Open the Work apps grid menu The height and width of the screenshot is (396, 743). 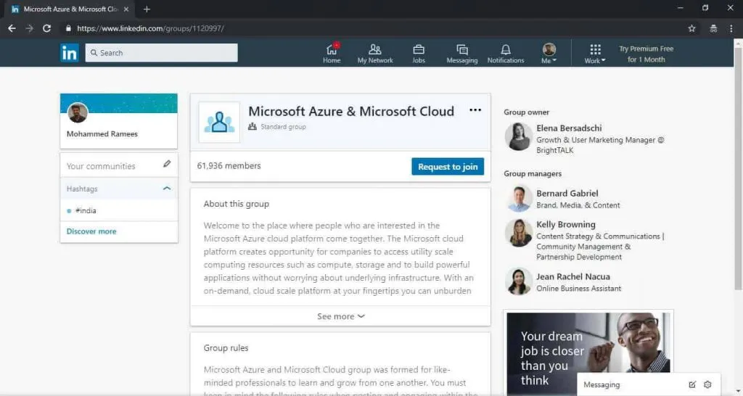point(595,54)
